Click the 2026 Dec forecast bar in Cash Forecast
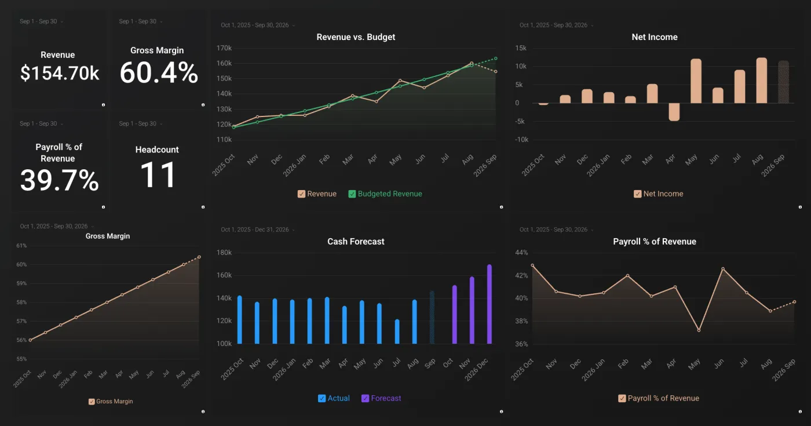The width and height of the screenshot is (811, 426). [489, 304]
